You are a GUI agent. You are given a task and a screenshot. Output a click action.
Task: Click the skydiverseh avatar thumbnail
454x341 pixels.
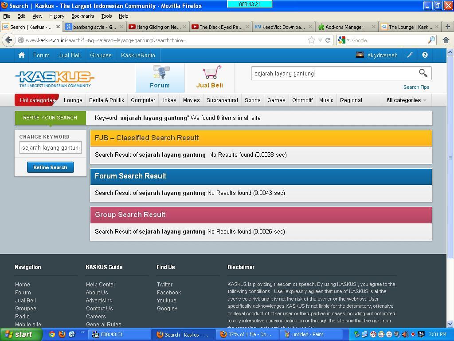360,55
